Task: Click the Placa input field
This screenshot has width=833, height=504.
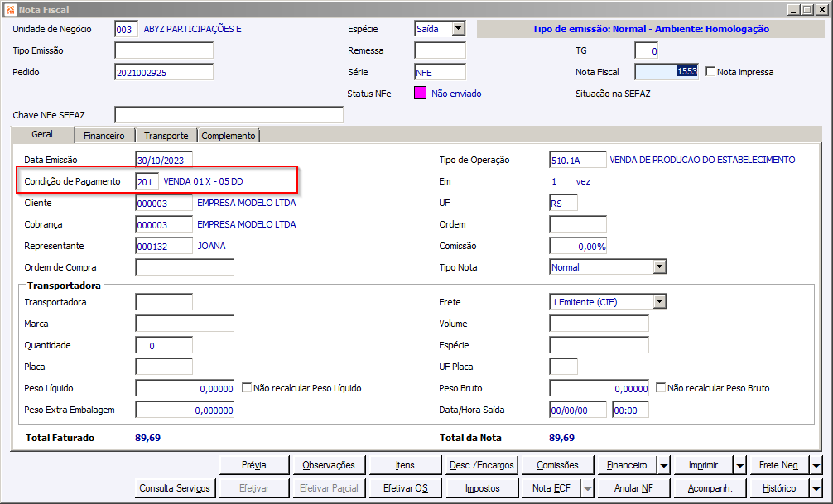Action: [164, 367]
